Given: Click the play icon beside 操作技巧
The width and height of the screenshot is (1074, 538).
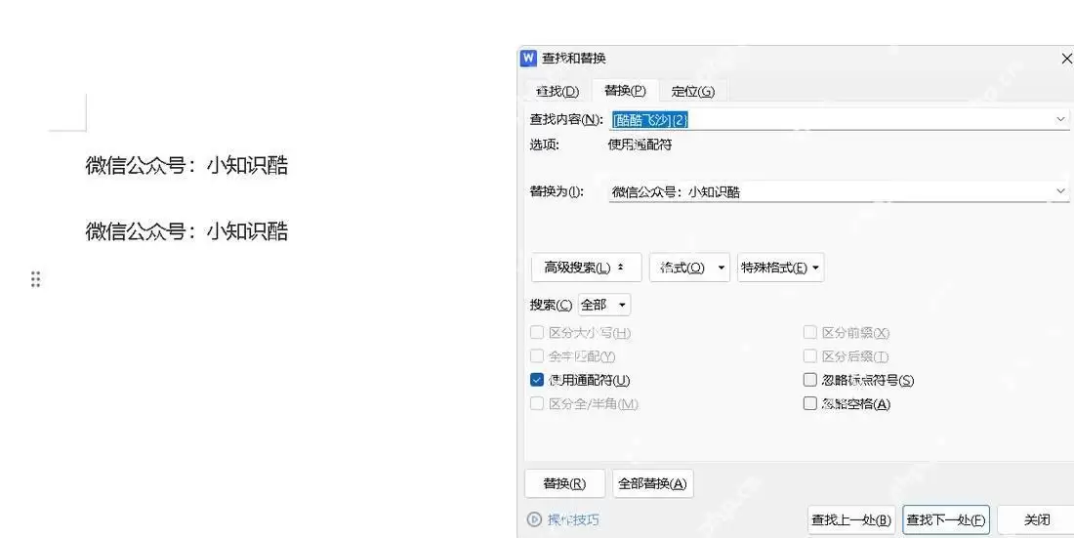Looking at the screenshot, I should (x=534, y=519).
